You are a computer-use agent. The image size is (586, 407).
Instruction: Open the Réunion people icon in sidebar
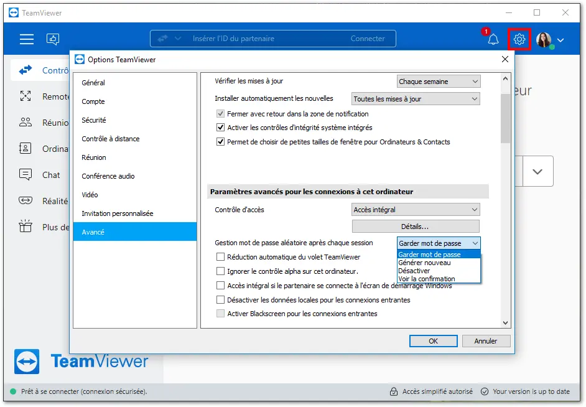click(x=26, y=122)
